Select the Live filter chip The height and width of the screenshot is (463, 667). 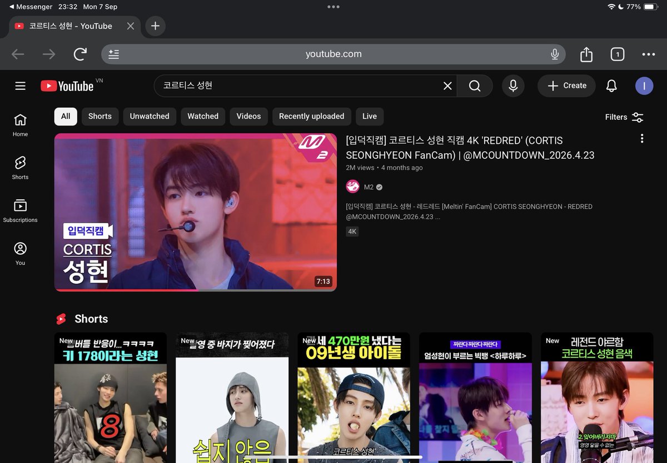pyautogui.click(x=370, y=117)
